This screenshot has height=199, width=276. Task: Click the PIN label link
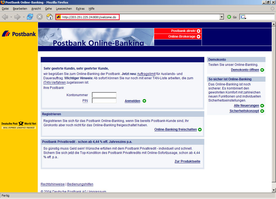click(x=85, y=101)
